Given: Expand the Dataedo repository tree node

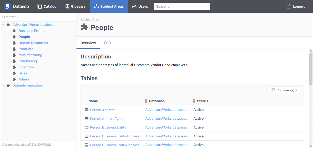Looking at the screenshot, I should click(3, 86).
